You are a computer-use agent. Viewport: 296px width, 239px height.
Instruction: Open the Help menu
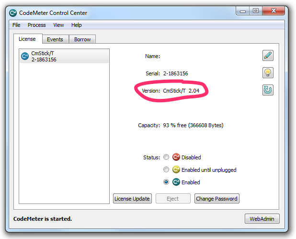[76, 25]
